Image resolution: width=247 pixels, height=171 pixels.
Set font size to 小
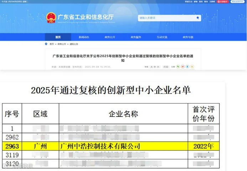pos(158,67)
